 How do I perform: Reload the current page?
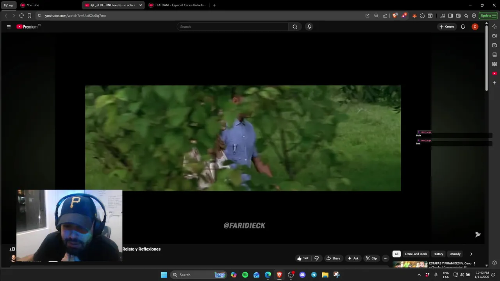[x=21, y=16]
